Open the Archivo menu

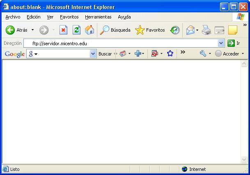click(13, 17)
